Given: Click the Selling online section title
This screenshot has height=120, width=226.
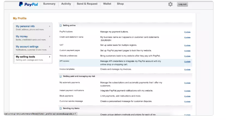Looking at the screenshot, I should (x=69, y=25).
